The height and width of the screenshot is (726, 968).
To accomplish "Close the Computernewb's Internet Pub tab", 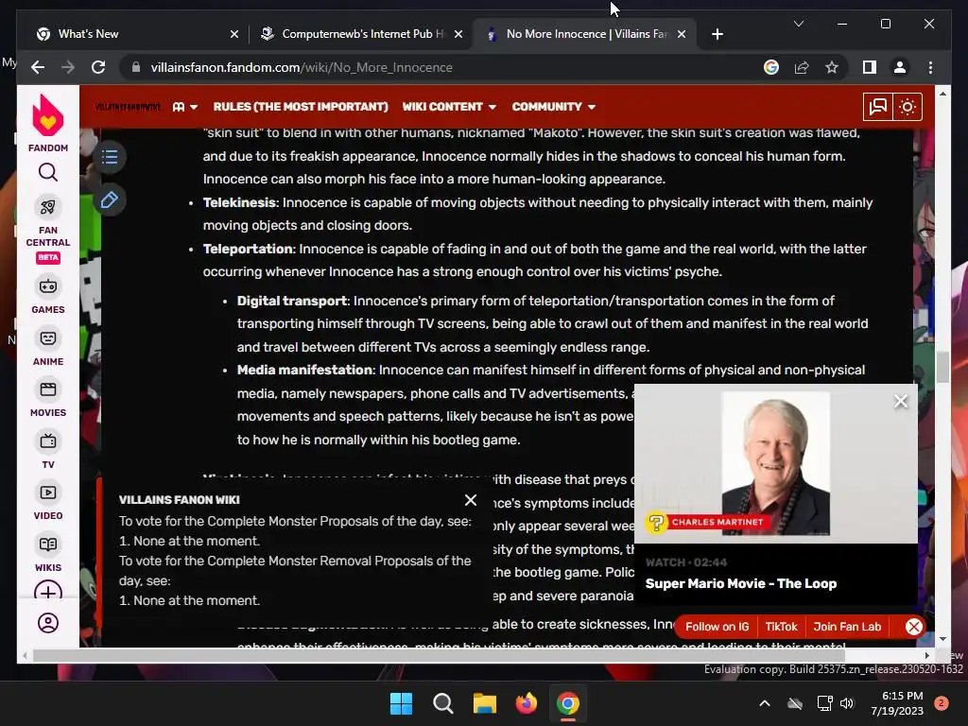I will click(458, 35).
